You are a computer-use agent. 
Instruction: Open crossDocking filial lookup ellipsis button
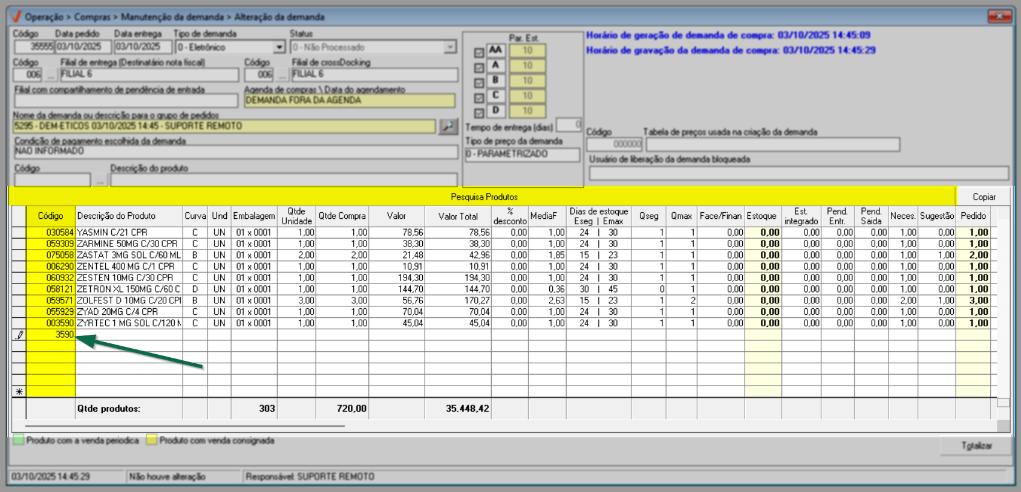click(x=282, y=75)
